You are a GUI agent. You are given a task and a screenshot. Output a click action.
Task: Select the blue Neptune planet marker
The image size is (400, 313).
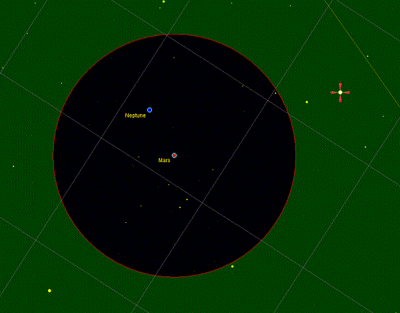tap(149, 110)
